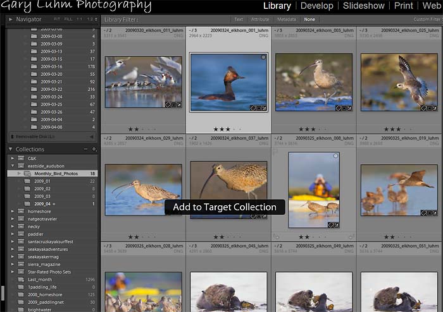Image resolution: width=443 pixels, height=312 pixels.
Task: Select the curlew elkhorn_029 thumbnail
Action: click(x=144, y=190)
